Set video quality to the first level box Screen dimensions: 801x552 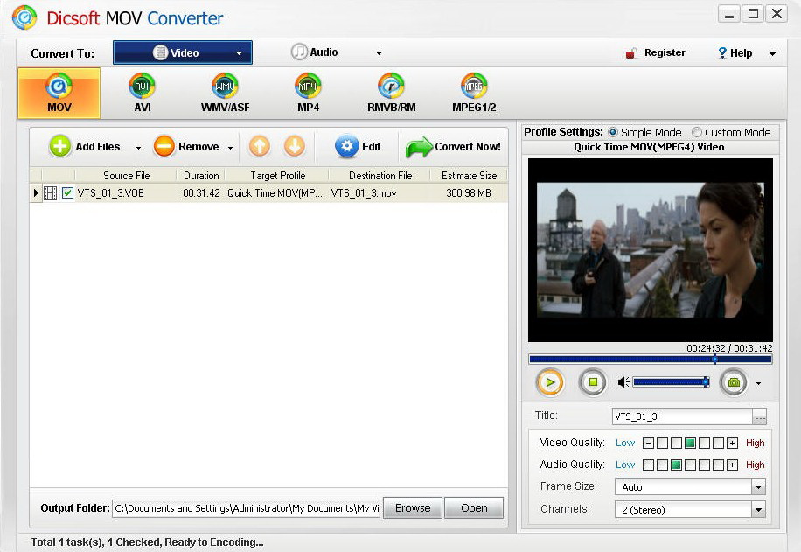pos(662,444)
